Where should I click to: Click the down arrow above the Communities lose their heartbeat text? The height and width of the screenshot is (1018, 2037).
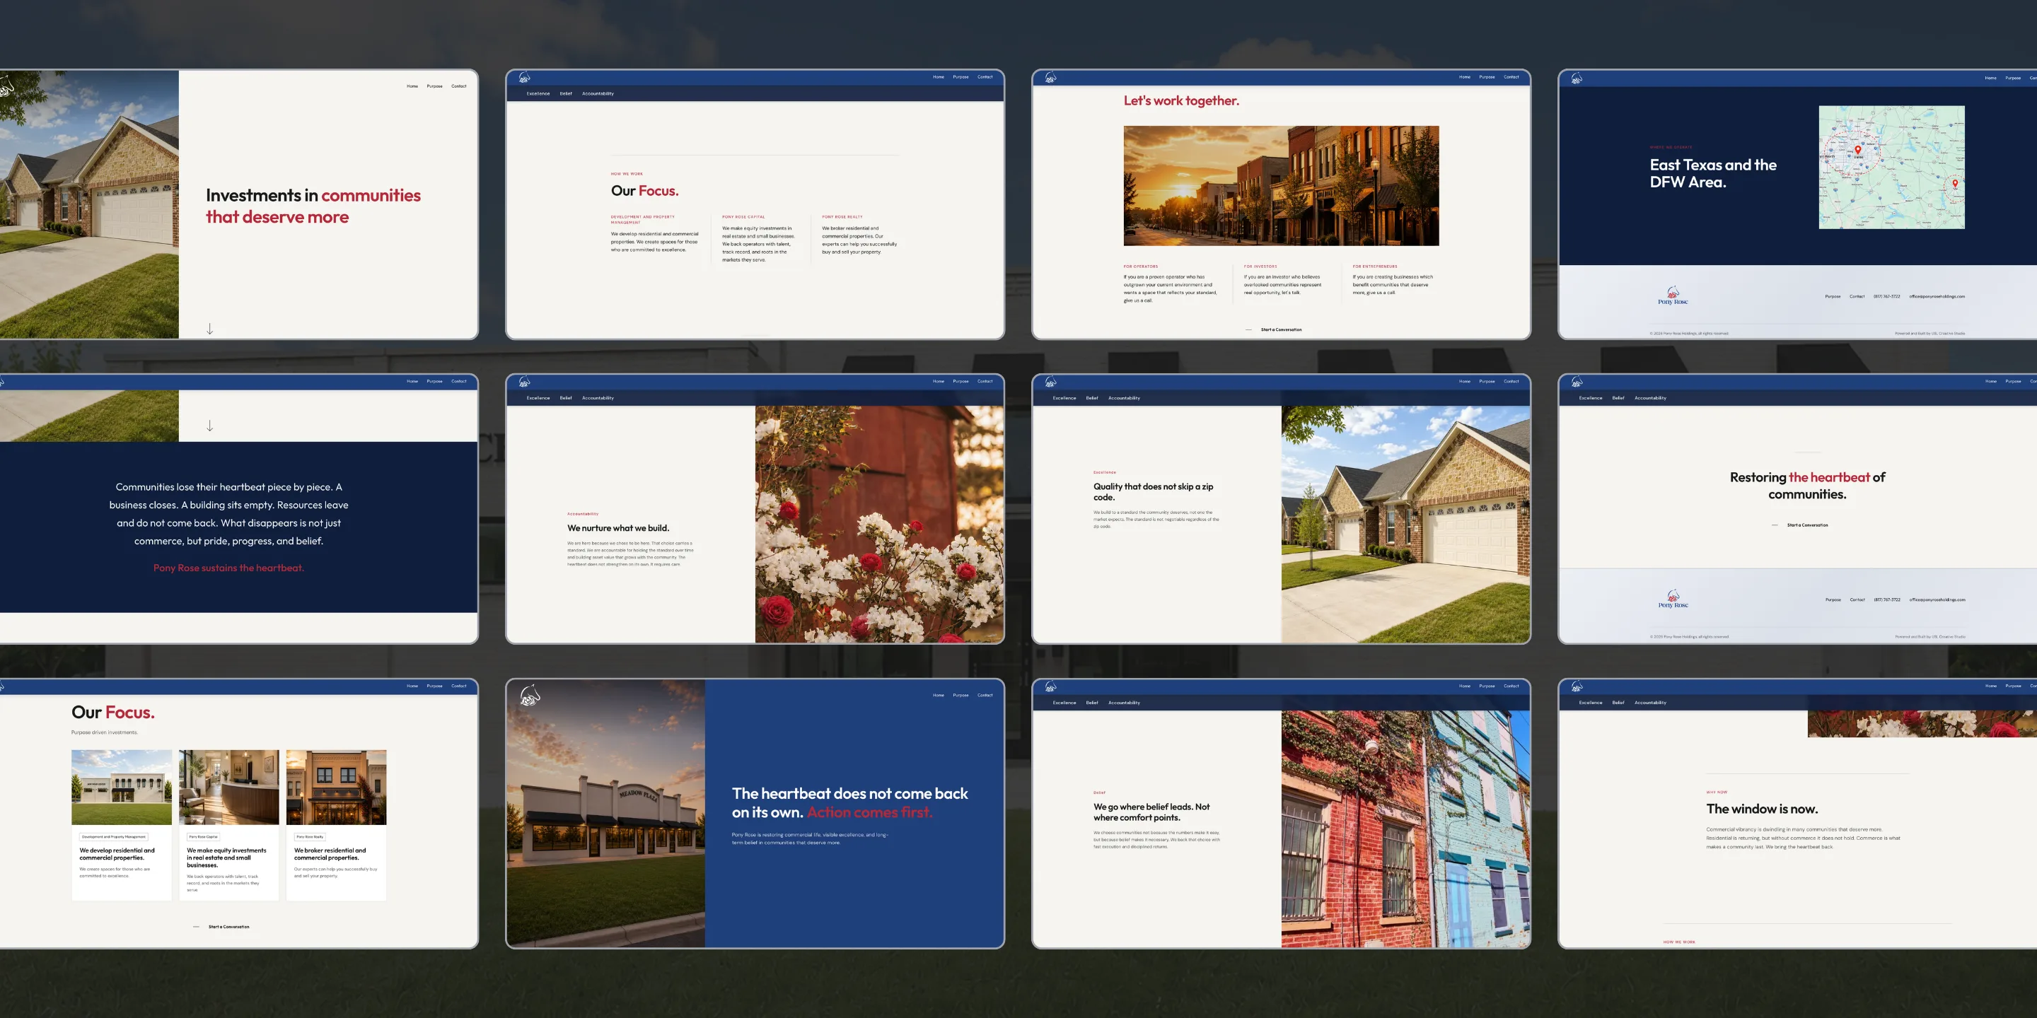(x=209, y=426)
